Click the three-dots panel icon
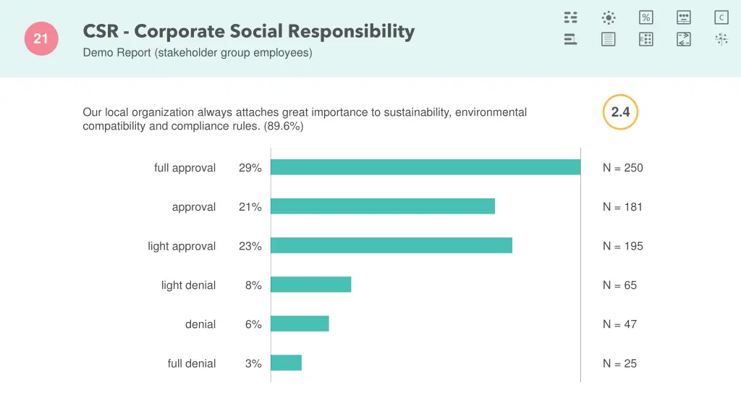This screenshot has width=741, height=417. coord(684,17)
